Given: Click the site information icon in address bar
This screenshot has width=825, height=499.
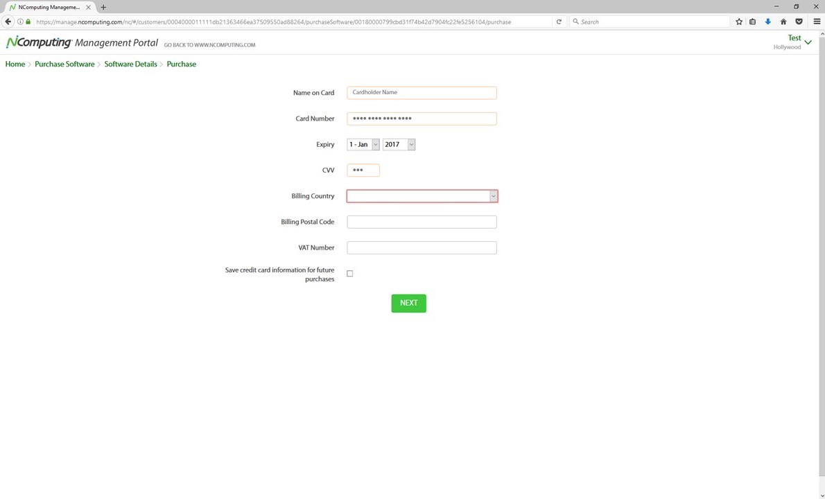Looking at the screenshot, I should point(21,21).
